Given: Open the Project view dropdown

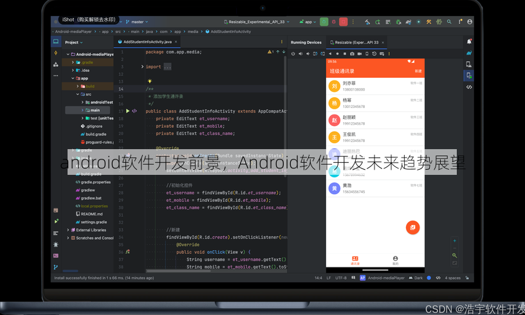Looking at the screenshot, I should (x=73, y=42).
